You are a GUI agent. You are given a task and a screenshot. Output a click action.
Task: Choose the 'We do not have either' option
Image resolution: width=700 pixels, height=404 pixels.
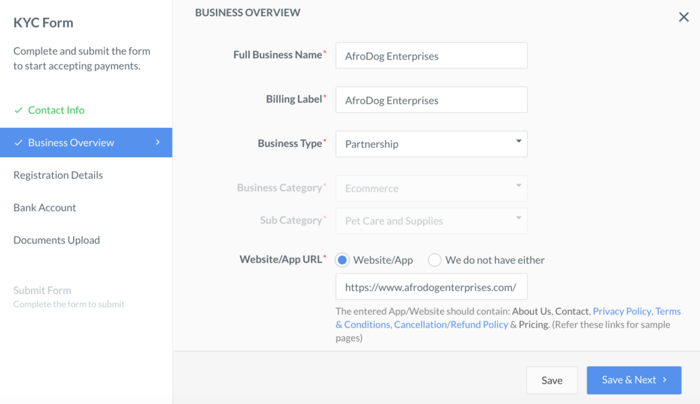coord(435,260)
